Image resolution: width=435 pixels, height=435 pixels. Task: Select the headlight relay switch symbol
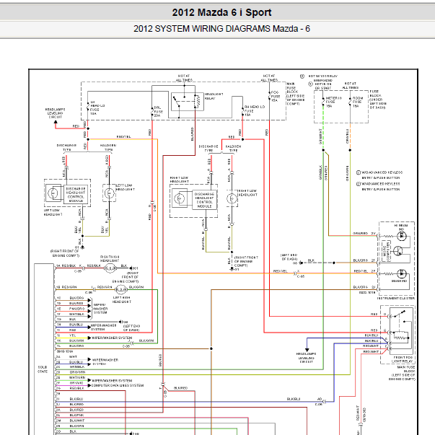tap(188, 102)
